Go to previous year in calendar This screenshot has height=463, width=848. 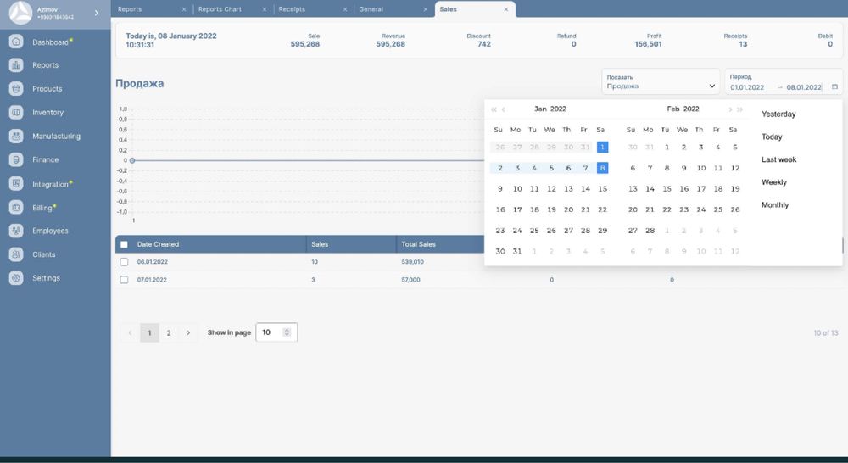pyautogui.click(x=494, y=109)
